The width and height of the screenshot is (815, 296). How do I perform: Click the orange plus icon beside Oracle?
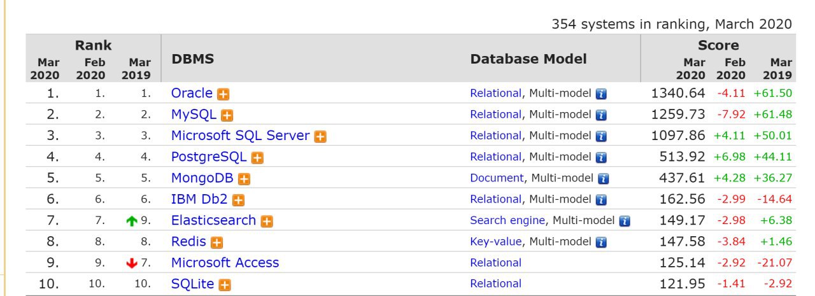pyautogui.click(x=223, y=94)
